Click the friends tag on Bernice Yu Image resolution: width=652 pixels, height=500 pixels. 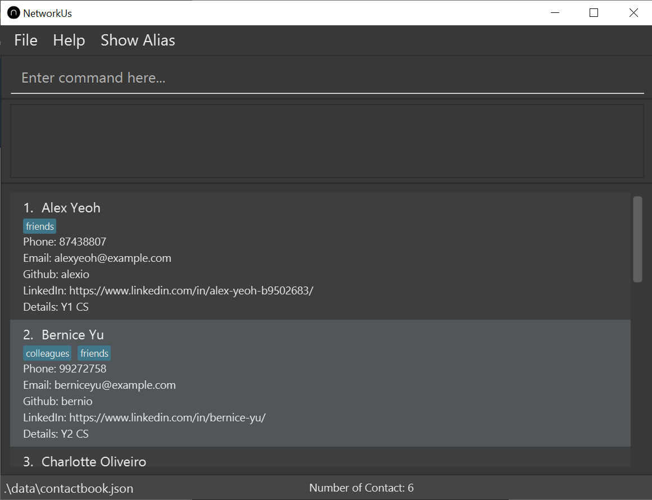(x=94, y=353)
